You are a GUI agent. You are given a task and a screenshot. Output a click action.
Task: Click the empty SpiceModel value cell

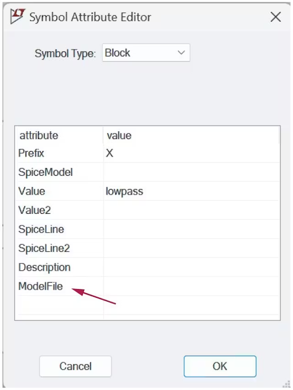191,173
